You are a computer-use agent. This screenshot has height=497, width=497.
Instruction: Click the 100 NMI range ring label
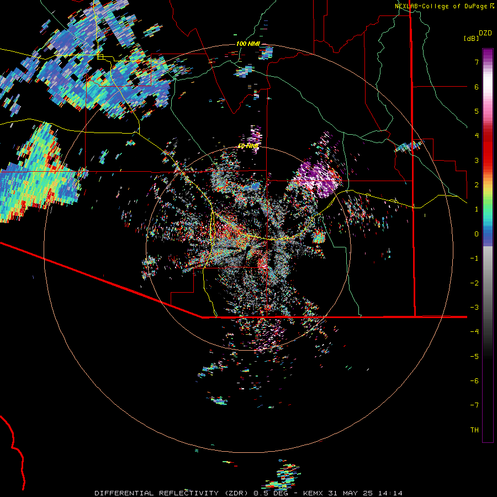tap(248, 44)
